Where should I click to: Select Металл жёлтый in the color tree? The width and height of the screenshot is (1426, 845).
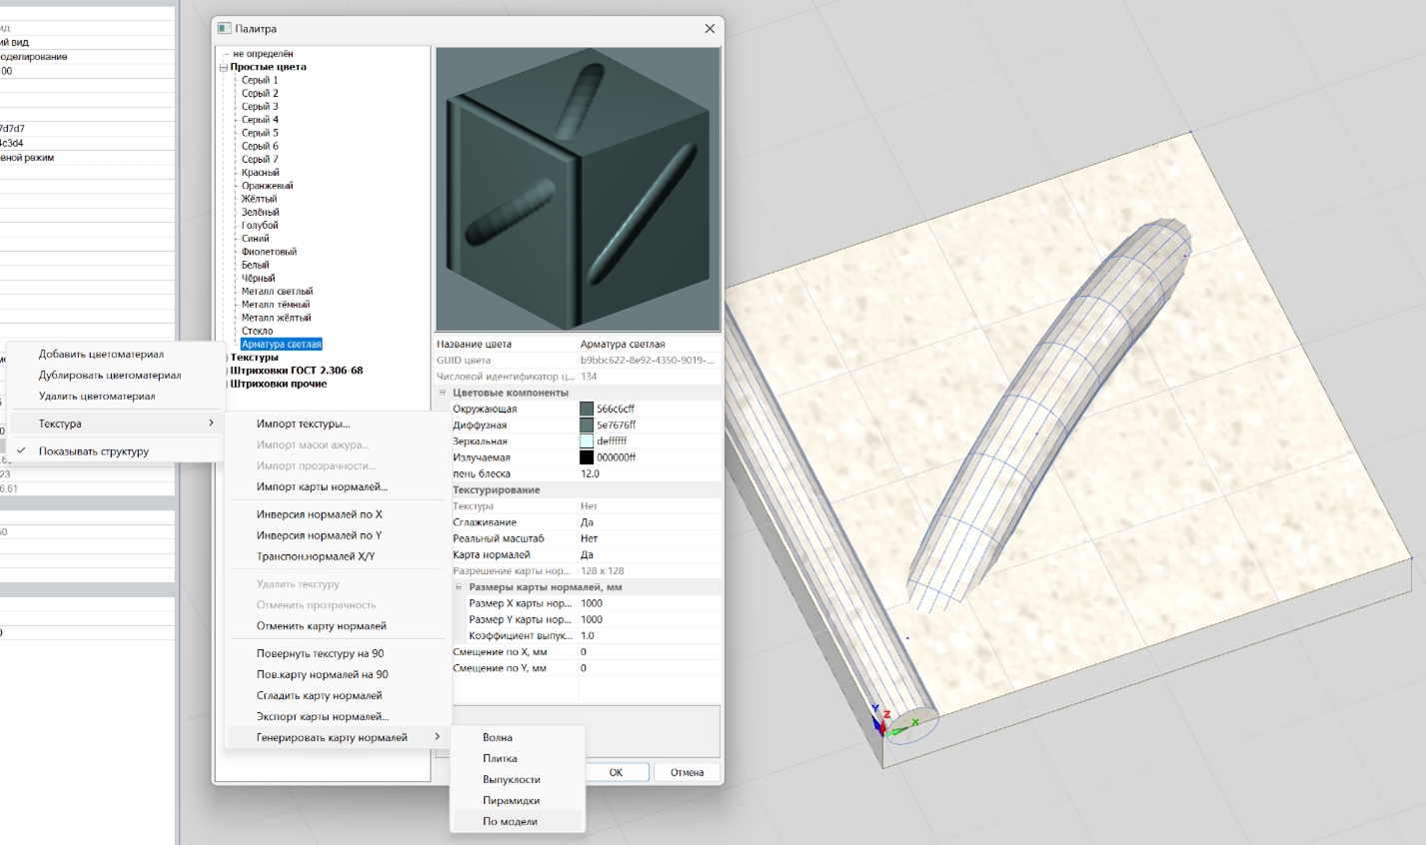(x=276, y=318)
